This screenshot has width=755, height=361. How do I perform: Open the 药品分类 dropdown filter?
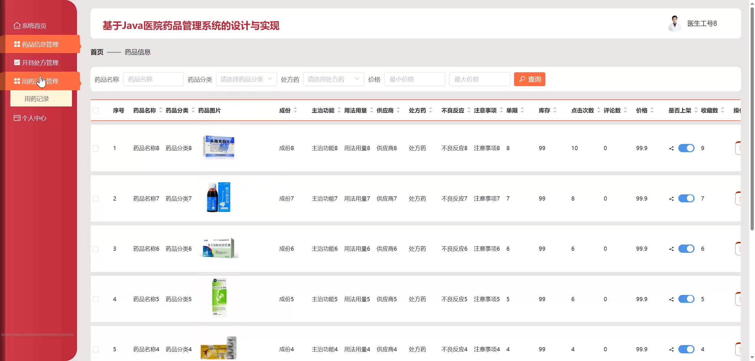[x=246, y=79]
